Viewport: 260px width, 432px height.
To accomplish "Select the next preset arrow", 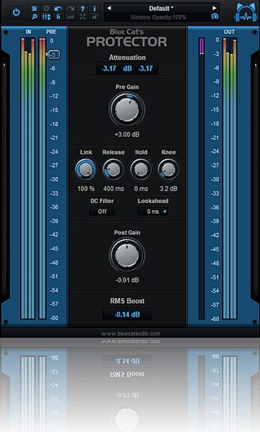I will [x=214, y=8].
